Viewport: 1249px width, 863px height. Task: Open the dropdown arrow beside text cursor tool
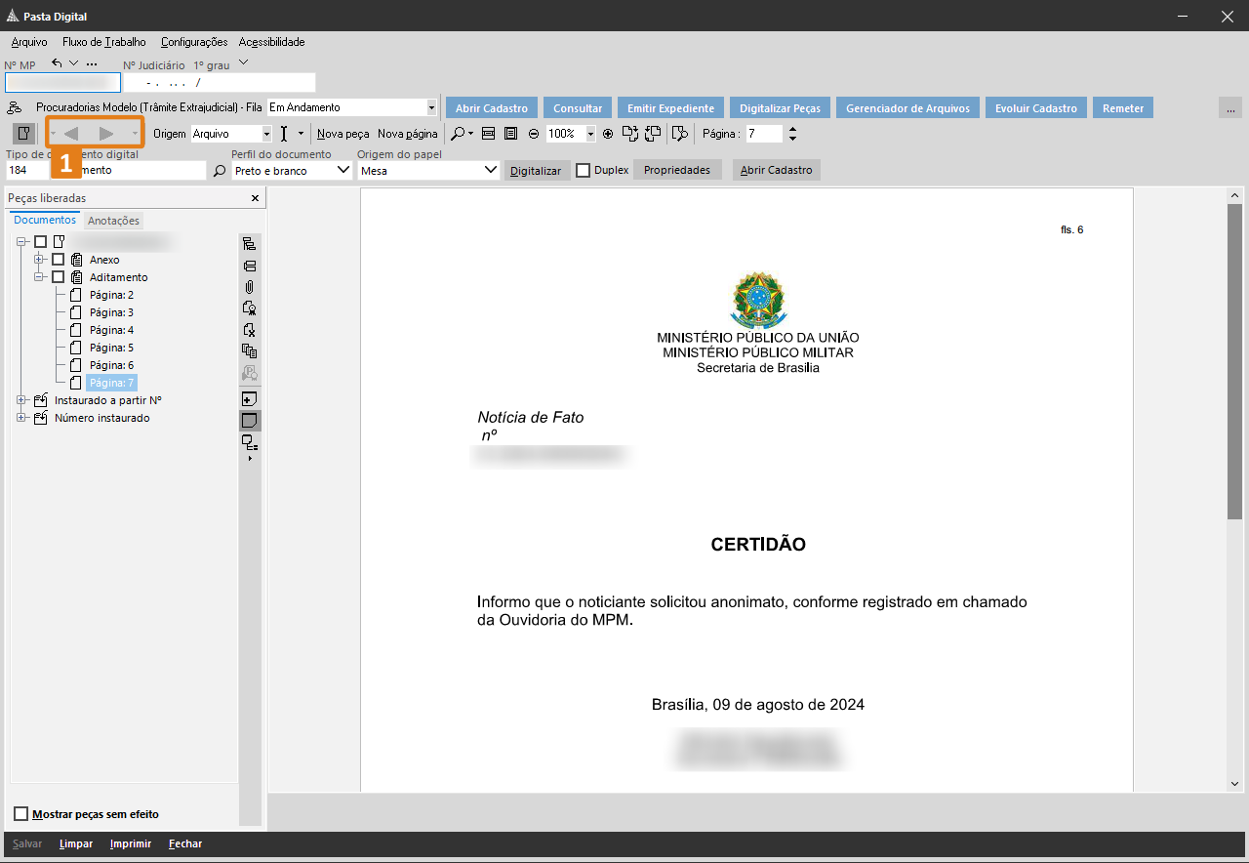pyautogui.click(x=301, y=134)
